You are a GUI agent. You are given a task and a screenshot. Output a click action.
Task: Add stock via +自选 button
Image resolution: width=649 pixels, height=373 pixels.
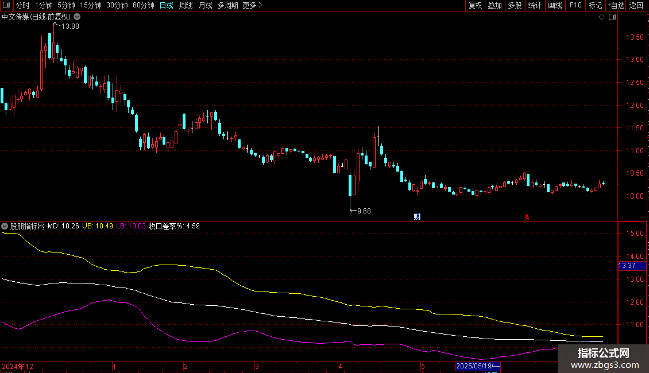point(616,5)
